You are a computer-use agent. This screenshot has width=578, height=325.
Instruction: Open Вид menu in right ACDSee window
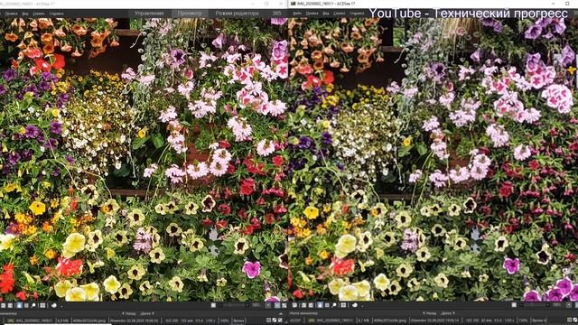click(x=326, y=14)
